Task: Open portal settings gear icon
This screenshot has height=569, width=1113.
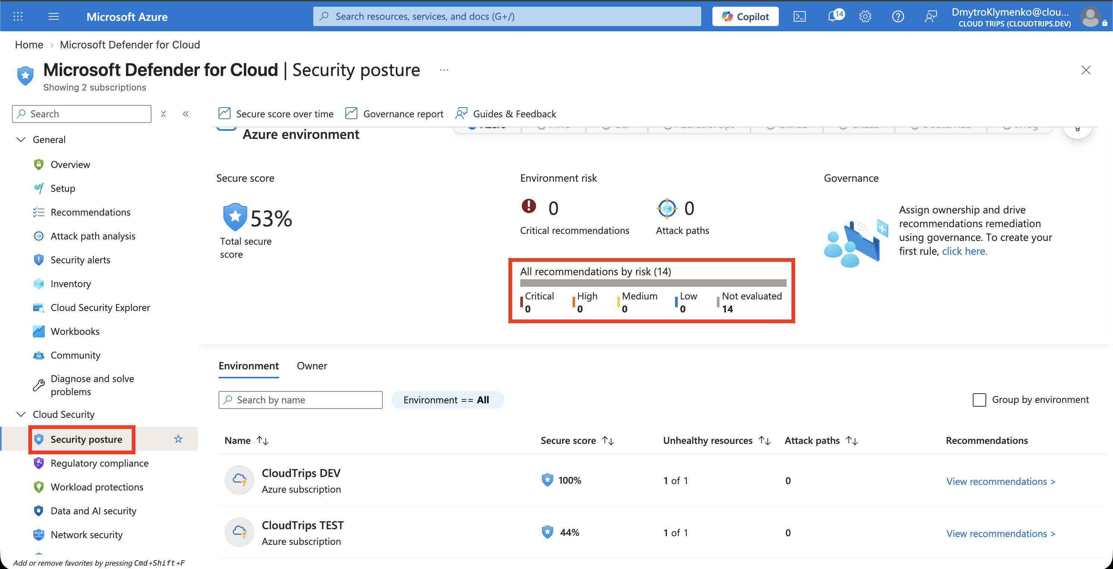Action: tap(865, 16)
